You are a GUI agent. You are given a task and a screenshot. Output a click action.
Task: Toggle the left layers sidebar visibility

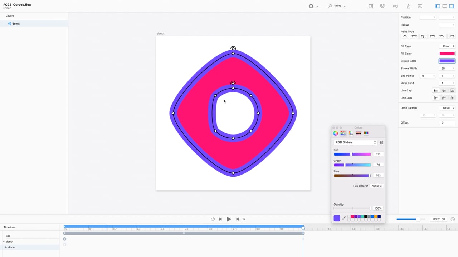pyautogui.click(x=438, y=6)
